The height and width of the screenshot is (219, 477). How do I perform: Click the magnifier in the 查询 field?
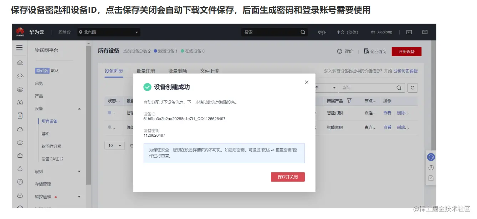(399, 88)
